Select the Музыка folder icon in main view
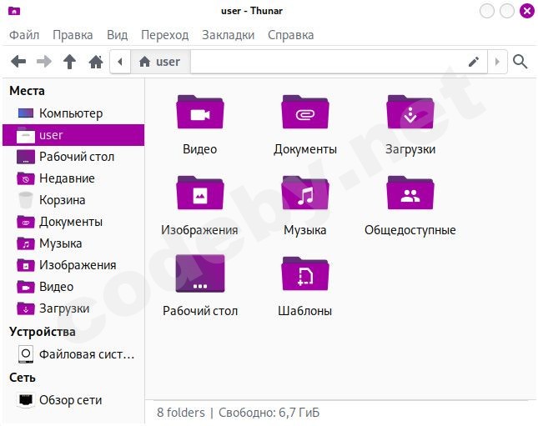The width and height of the screenshot is (538, 426). pos(305,193)
